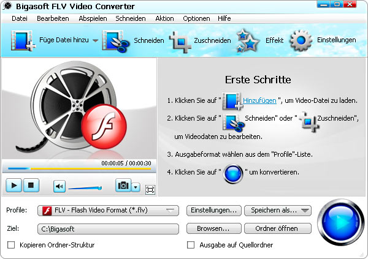Expand the snapshot options dropdown arrow
The width and height of the screenshot is (368, 259).
(136, 187)
